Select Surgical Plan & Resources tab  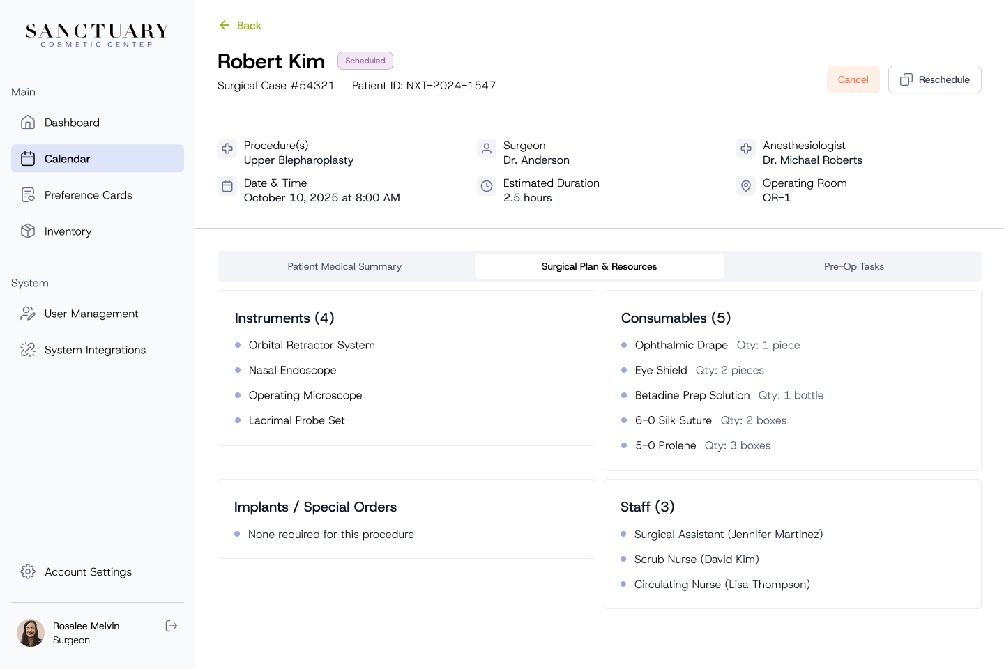600,266
